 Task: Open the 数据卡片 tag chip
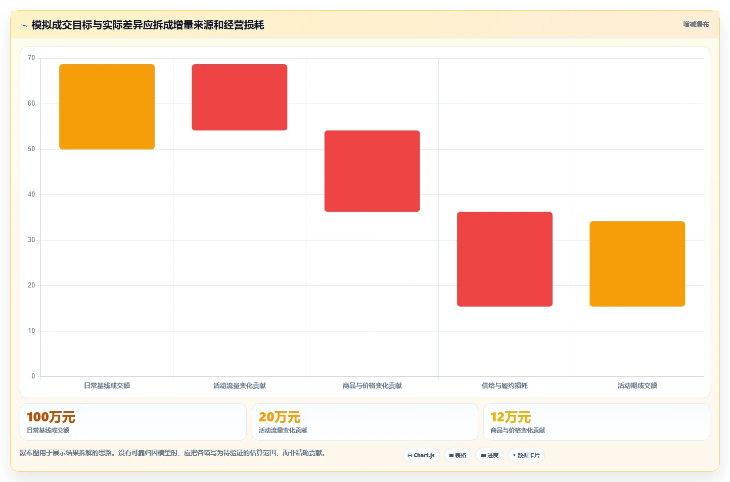[526, 455]
